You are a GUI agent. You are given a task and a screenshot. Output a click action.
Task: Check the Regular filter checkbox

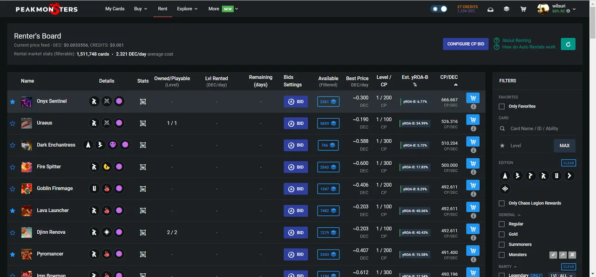pos(501,224)
